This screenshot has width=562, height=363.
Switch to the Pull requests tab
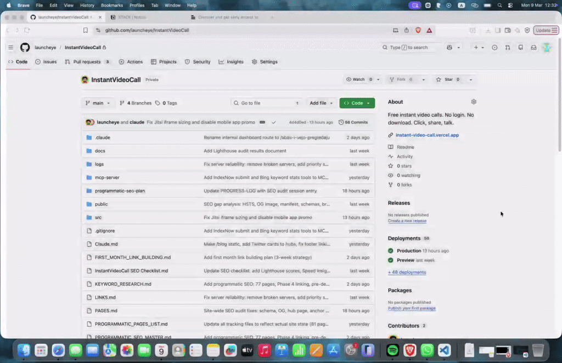click(87, 61)
